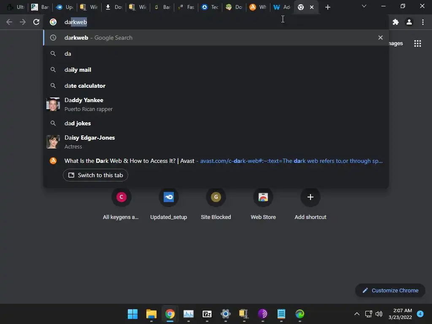Image resolution: width=432 pixels, height=324 pixels.
Task: Click the Add shortcut button
Action: point(310,204)
